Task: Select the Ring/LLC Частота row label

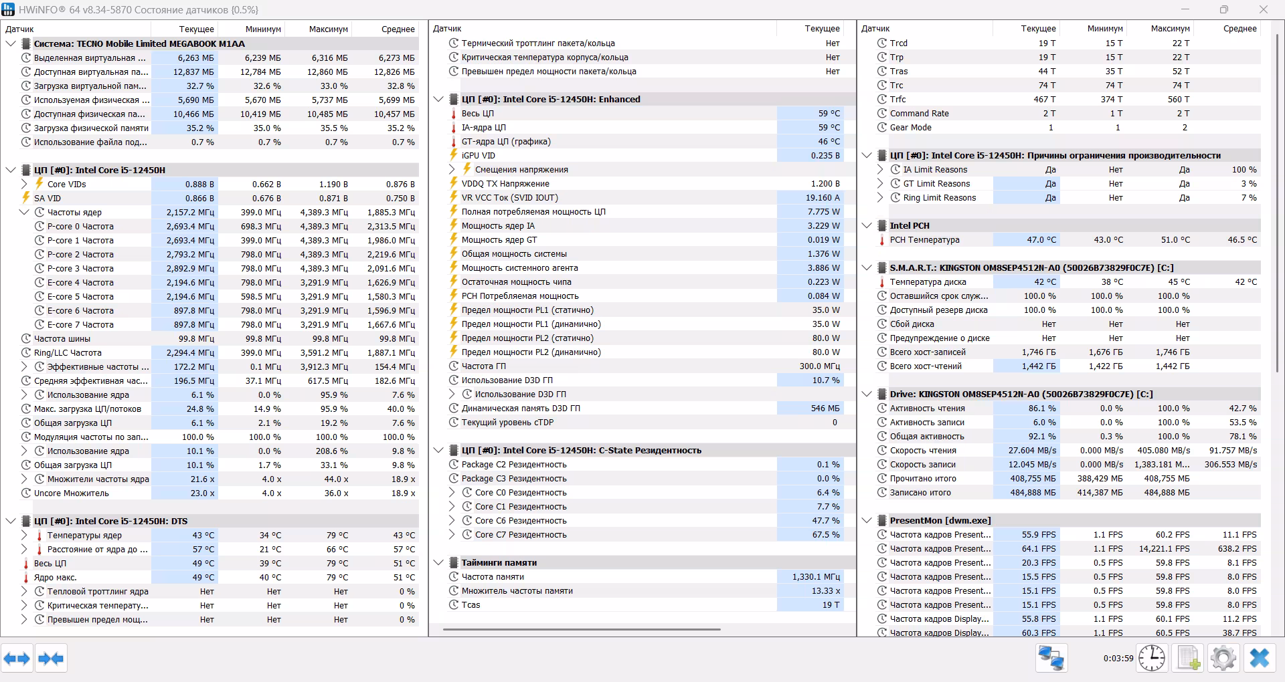Action: [x=68, y=353]
